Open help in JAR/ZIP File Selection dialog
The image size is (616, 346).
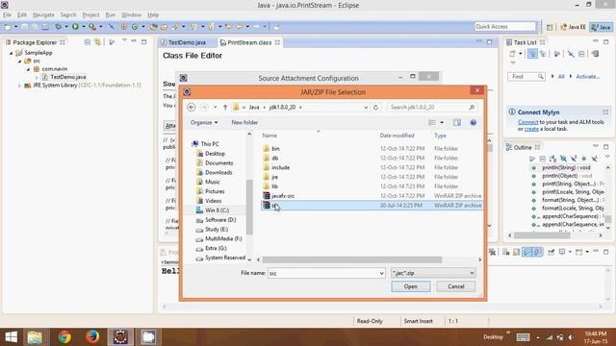474,122
